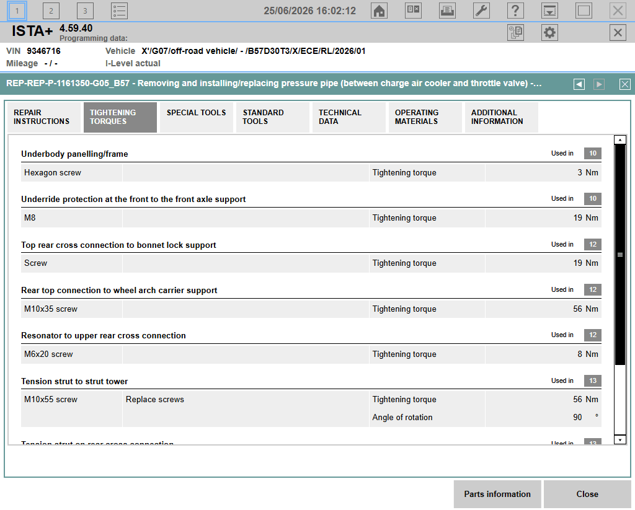Open the Standard Tools tab
Screen dimensions: 635x510
273,117
